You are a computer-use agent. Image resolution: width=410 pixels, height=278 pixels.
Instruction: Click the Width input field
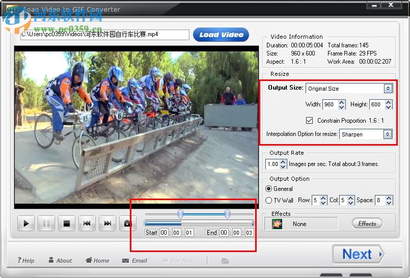tap(331, 104)
